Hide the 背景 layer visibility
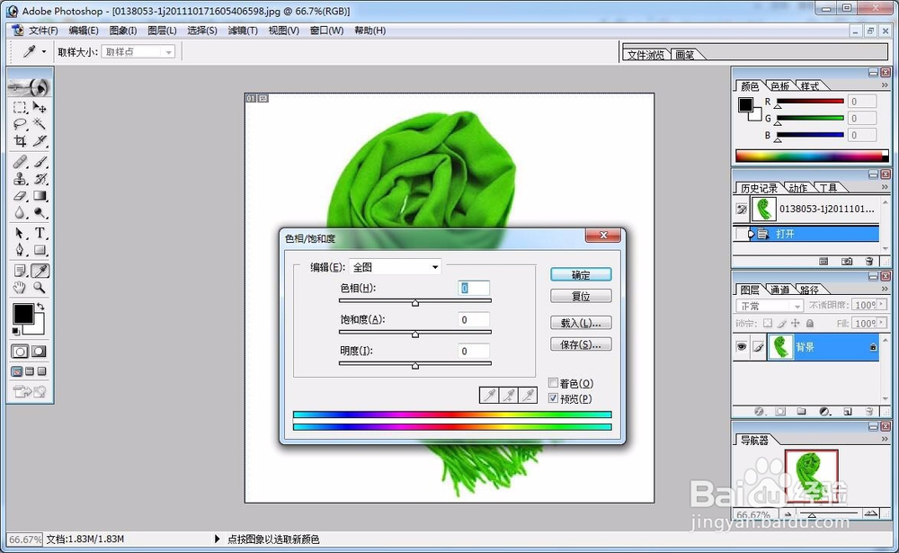This screenshot has height=553, width=899. 743,346
